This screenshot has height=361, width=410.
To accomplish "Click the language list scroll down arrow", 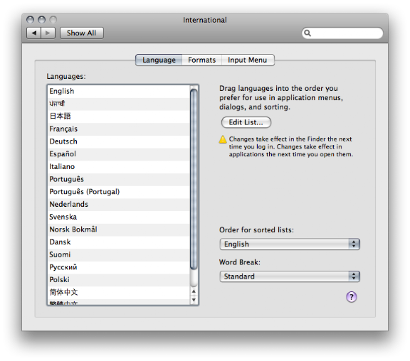I will point(194,300).
